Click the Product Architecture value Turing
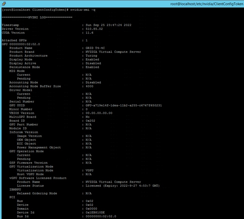 91,56
